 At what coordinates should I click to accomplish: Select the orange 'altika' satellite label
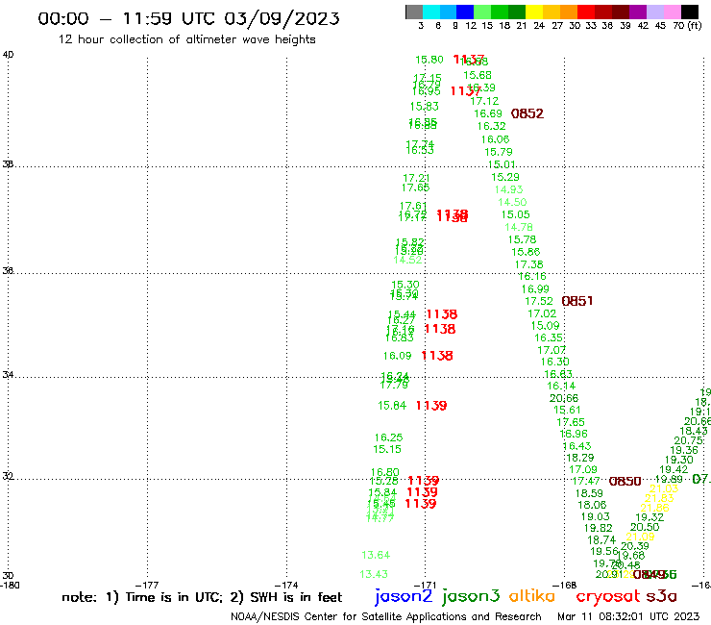coord(532,595)
